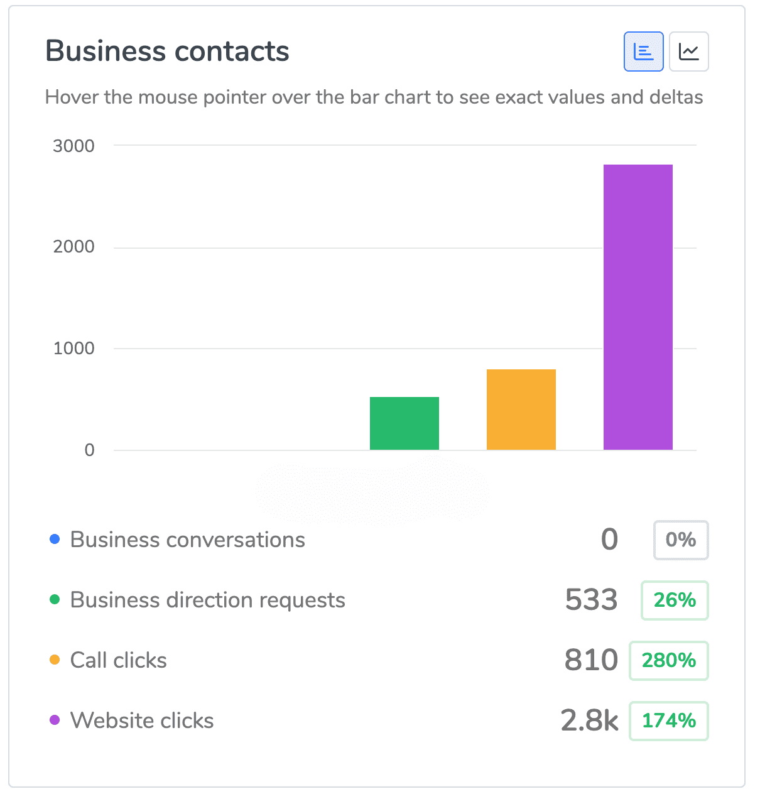Switch to bar chart view
Screen dimensions: 760x799
click(643, 52)
